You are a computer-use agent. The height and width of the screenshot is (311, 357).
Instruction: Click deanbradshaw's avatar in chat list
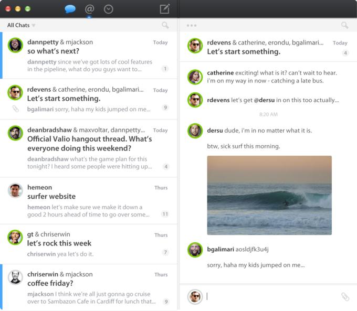point(15,133)
